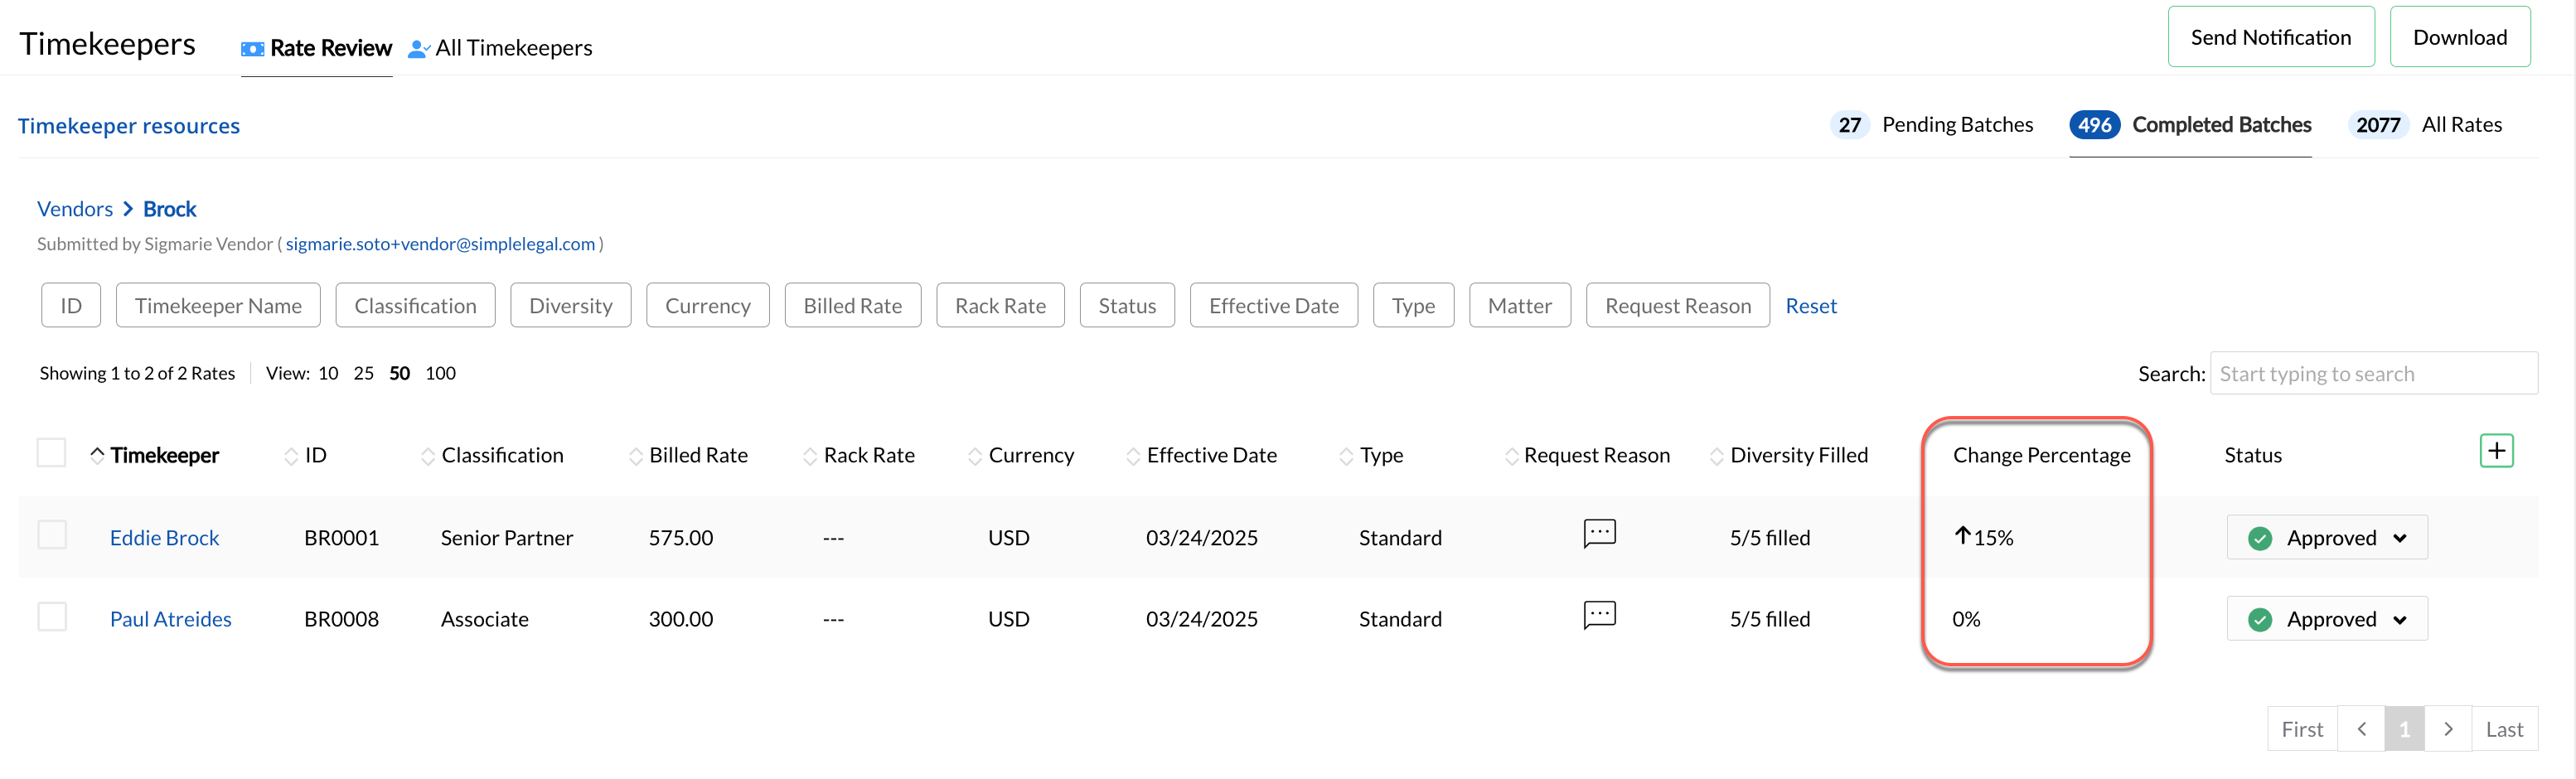Open the Classification filter
Image resolution: width=2576 pixels, height=779 pixels.
point(415,306)
